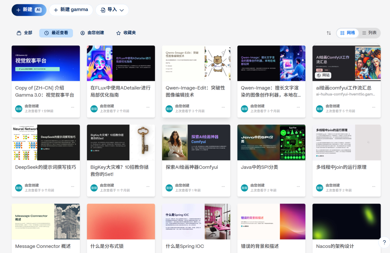Click title 探索AI绘画神器Comfyui
390x253 pixels.
192,167
